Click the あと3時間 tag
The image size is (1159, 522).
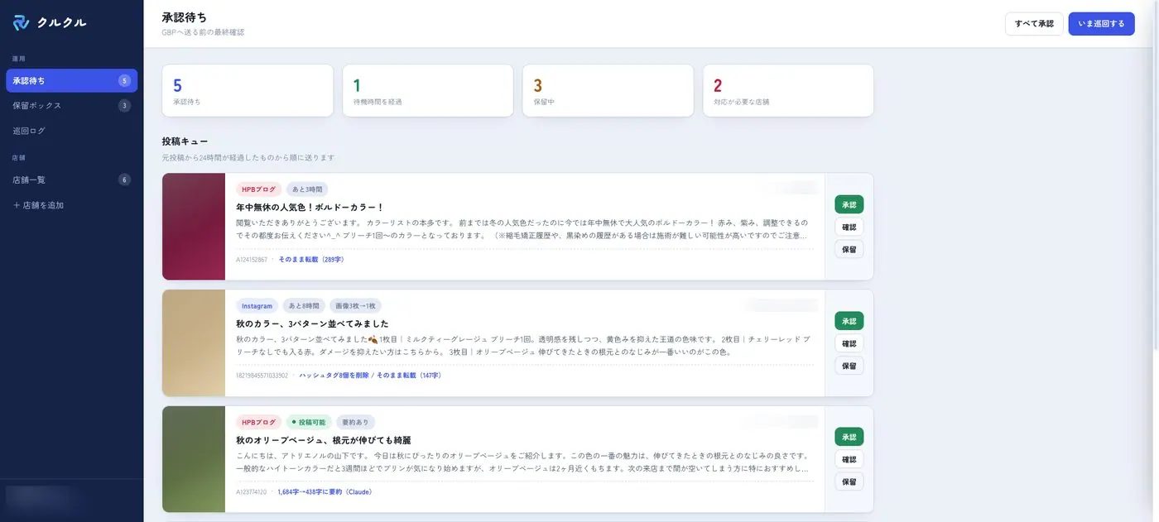click(x=306, y=189)
